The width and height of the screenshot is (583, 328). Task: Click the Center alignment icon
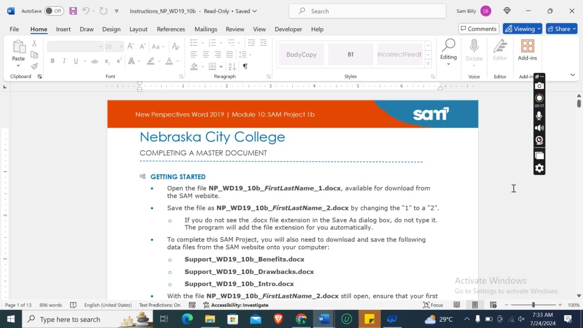pos(205,54)
